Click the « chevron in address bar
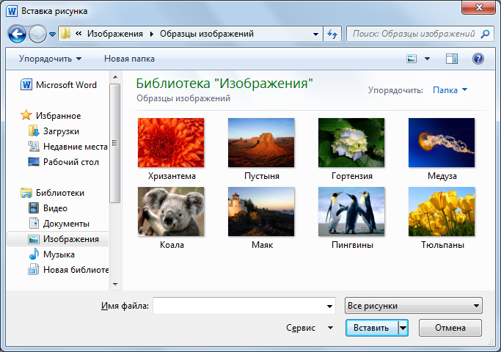This screenshot has width=501, height=352. [x=78, y=34]
